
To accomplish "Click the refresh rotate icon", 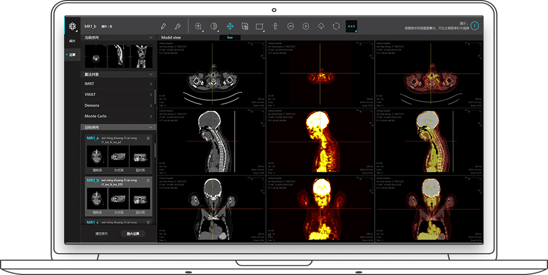I will tap(336, 26).
